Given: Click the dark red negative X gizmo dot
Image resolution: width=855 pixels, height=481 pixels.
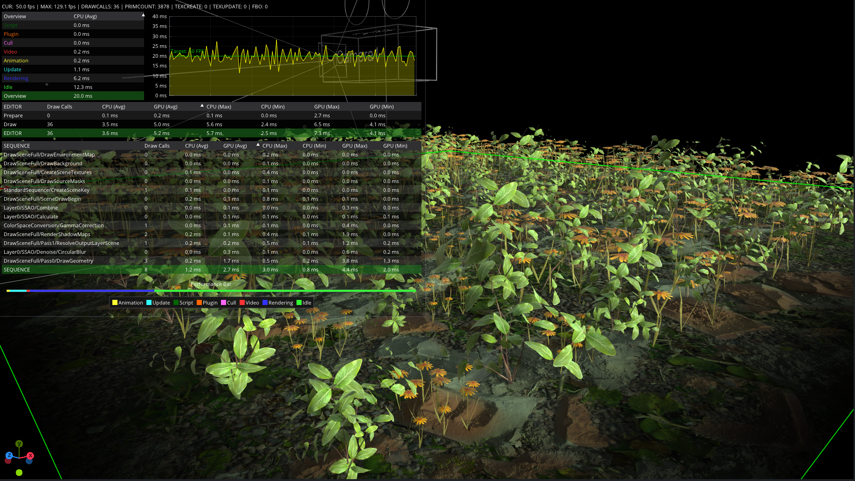Looking at the screenshot, I should tap(8, 461).
